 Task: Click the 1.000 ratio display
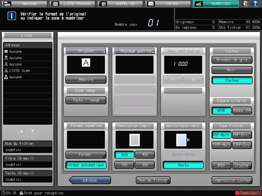tap(183, 65)
